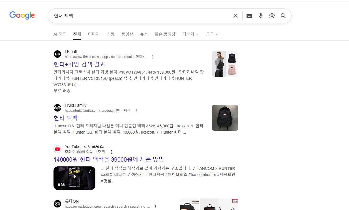349x210 pixels.
Task: Open the FruitsFamily 헌터 백팩 link
Action: (x=65, y=118)
